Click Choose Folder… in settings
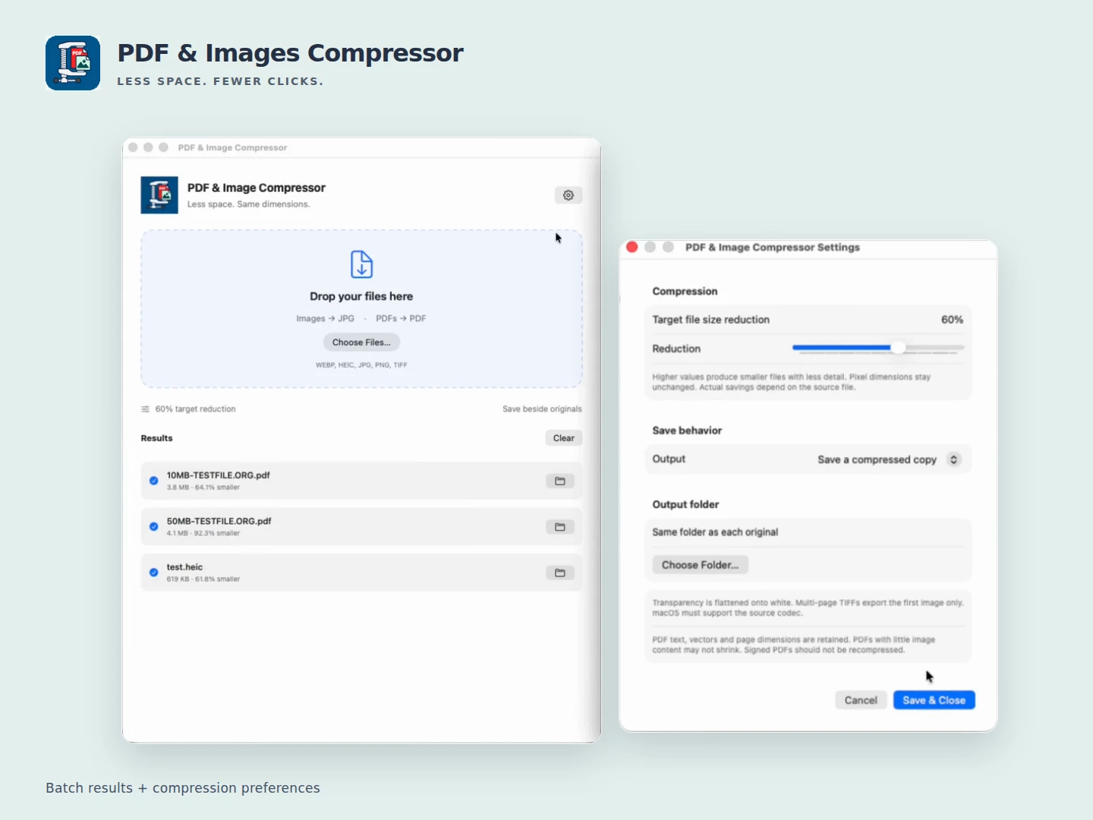Viewport: 1093px width, 820px height. (700, 565)
